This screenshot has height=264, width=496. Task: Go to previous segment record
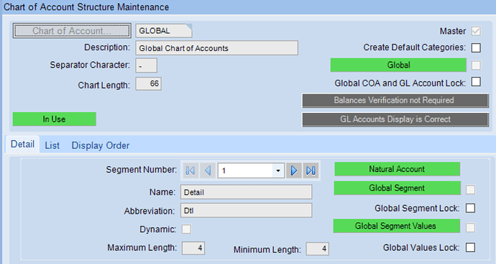208,171
